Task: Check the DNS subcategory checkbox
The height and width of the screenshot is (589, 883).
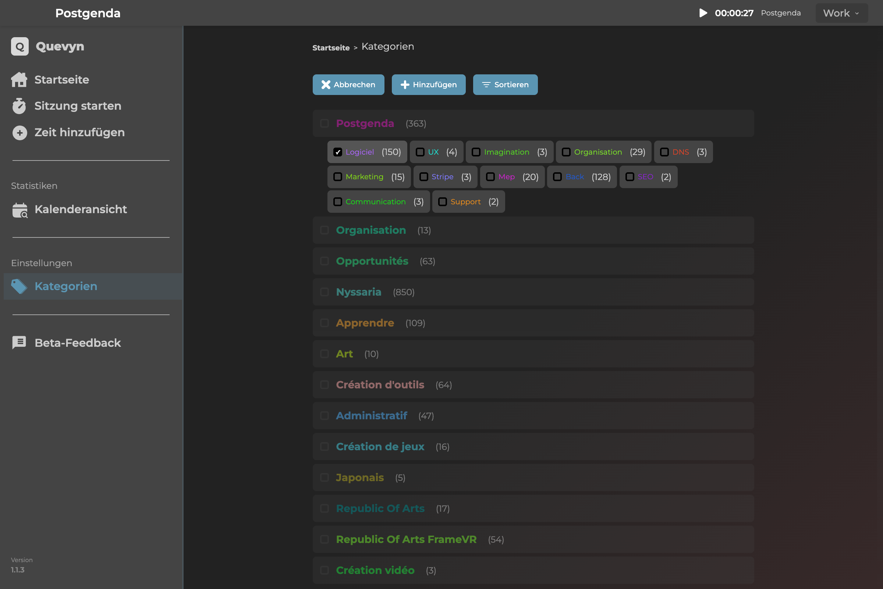Action: [x=664, y=152]
